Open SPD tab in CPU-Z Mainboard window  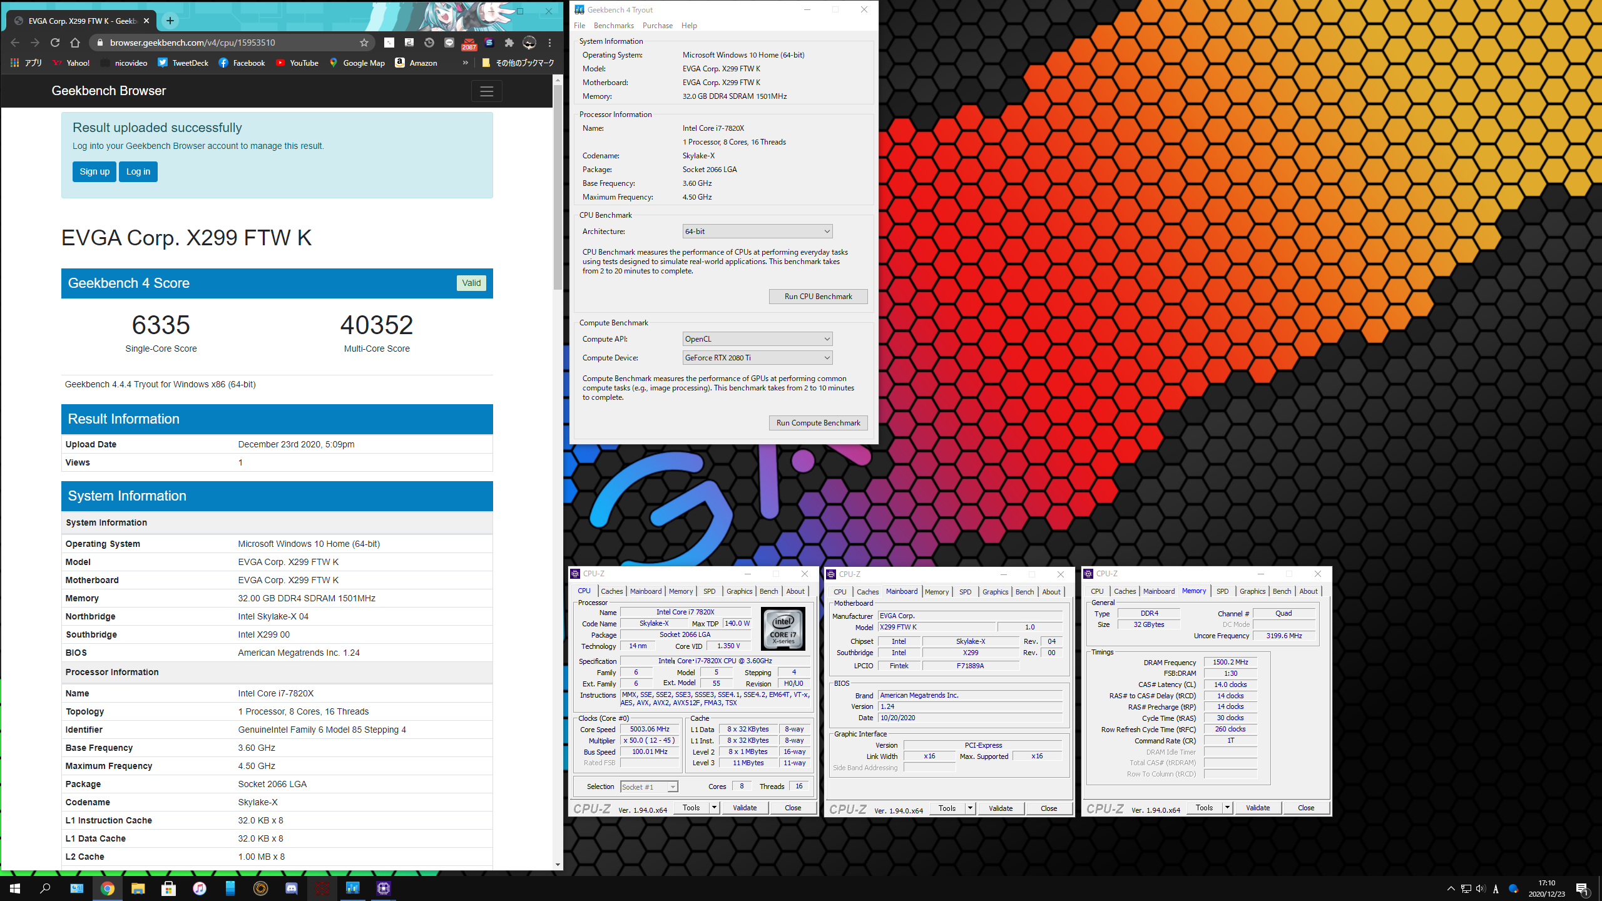[965, 592]
